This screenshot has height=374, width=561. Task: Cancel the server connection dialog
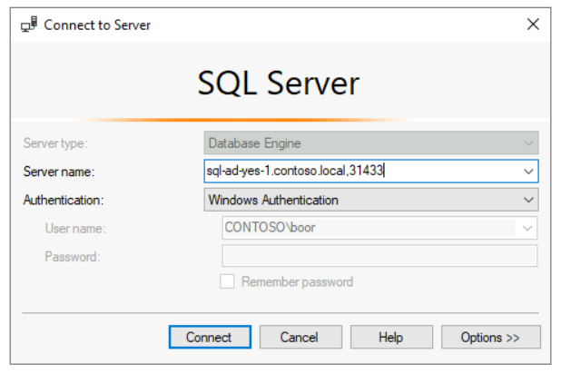[300, 337]
